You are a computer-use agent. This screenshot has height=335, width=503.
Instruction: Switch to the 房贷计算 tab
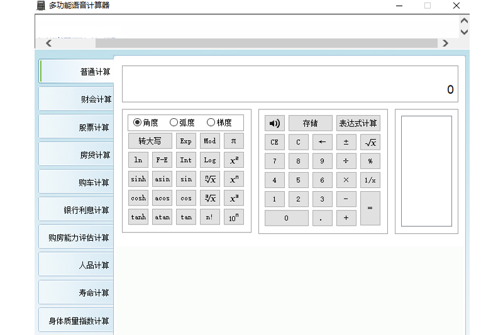pos(76,155)
